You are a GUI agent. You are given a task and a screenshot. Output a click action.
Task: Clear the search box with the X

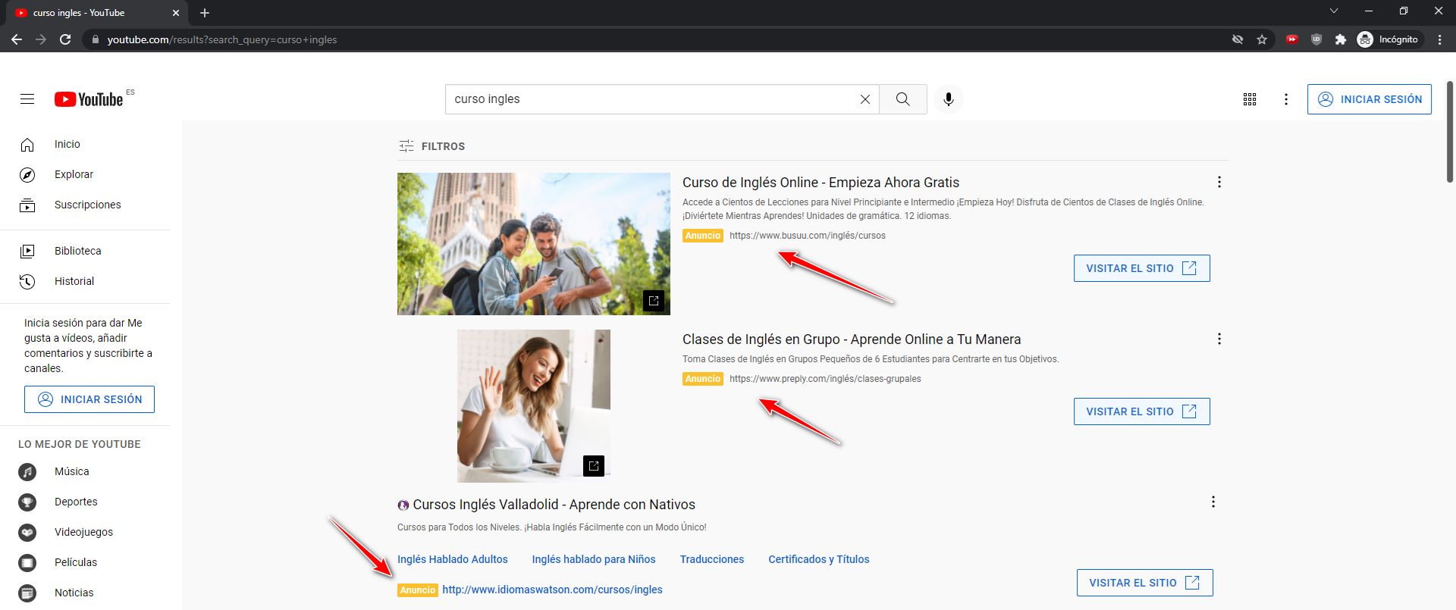[x=864, y=99]
